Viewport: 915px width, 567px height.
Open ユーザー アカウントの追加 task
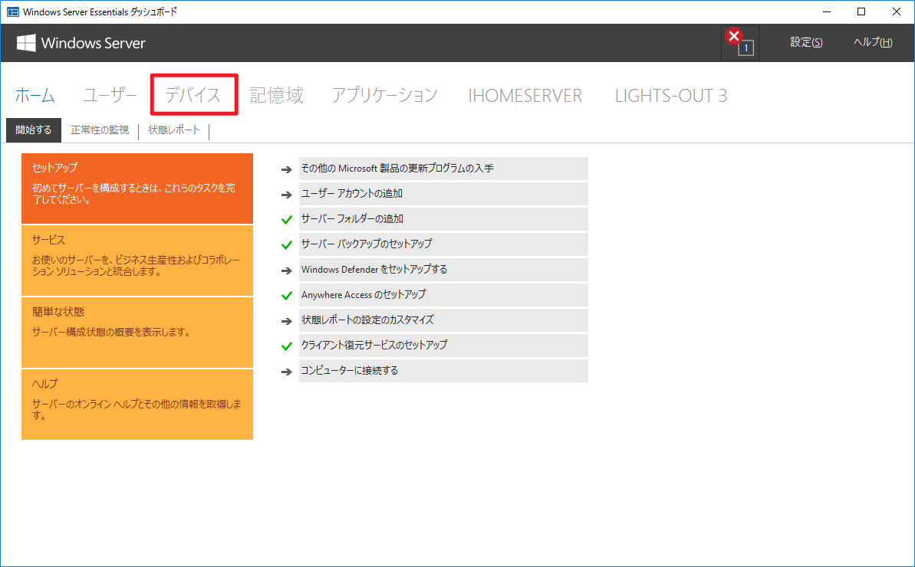tap(443, 193)
